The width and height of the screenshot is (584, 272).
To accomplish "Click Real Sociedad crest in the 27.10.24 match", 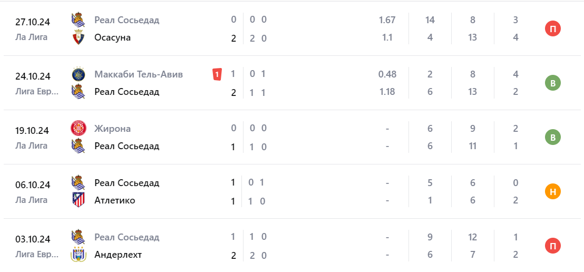I will click(78, 20).
